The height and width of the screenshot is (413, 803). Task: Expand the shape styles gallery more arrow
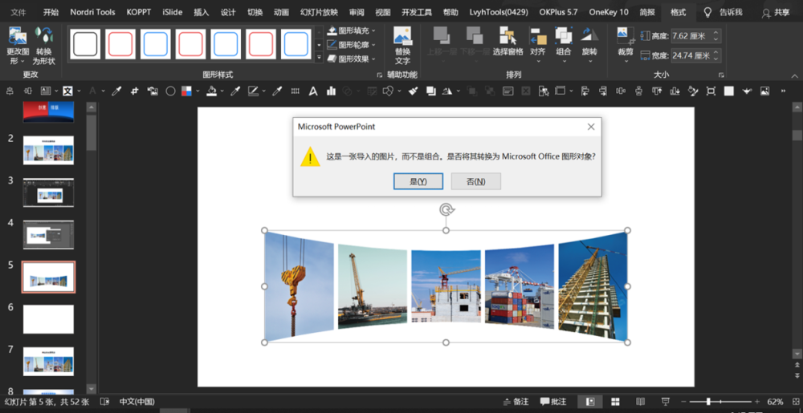click(x=319, y=59)
